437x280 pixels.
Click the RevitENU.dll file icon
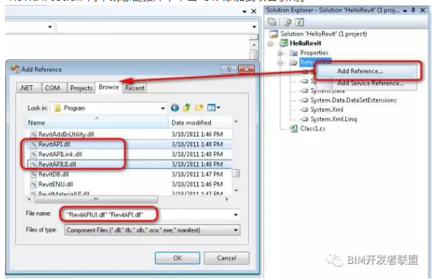point(34,184)
